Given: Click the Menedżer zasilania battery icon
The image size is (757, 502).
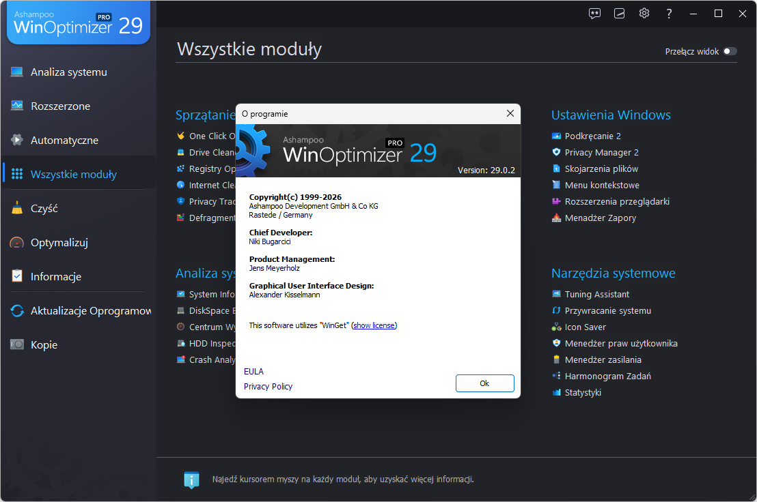Looking at the screenshot, I should 556,359.
